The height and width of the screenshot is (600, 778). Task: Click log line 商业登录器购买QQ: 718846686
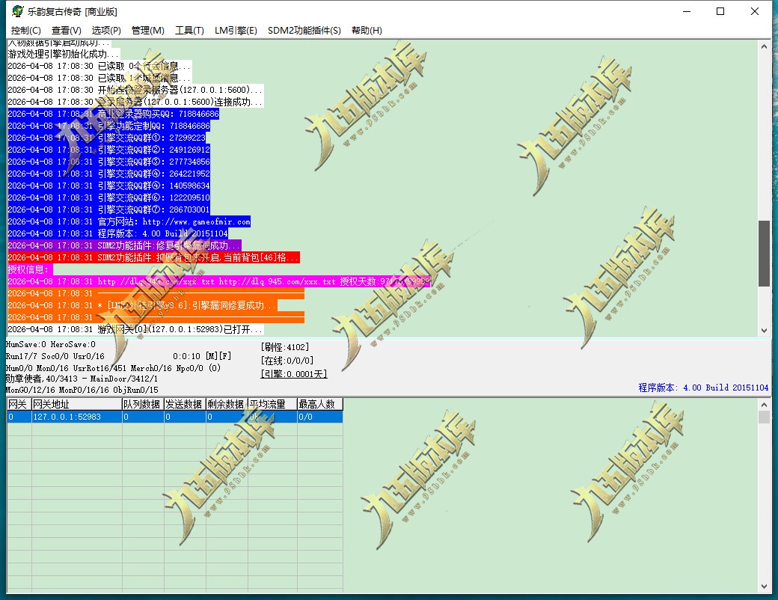(113, 114)
